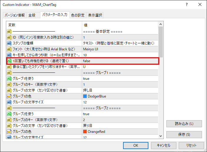Open the DodgerBlue color dropdown for グループ1
The width and height of the screenshot is (207, 152).
pos(120,96)
